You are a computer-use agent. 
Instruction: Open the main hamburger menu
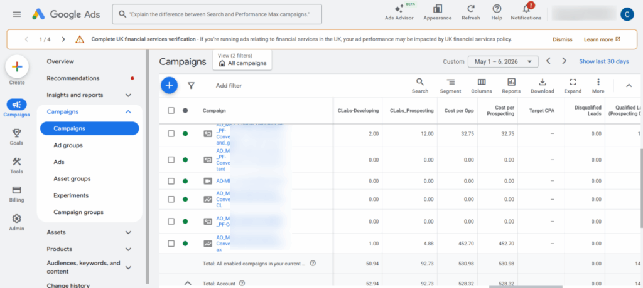point(17,14)
